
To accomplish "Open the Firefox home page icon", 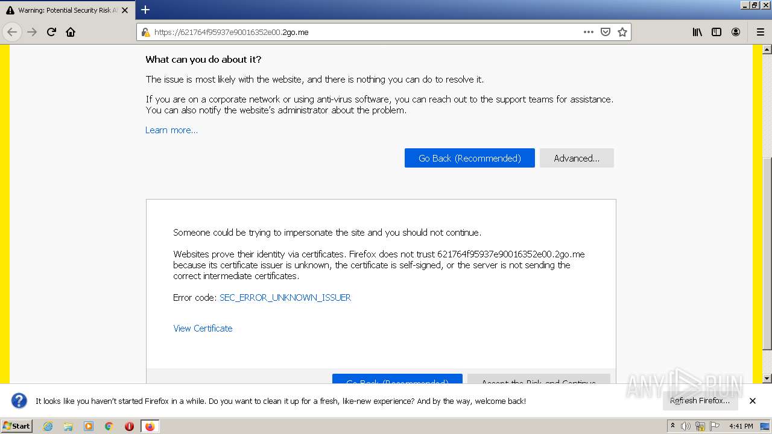I will tap(71, 32).
